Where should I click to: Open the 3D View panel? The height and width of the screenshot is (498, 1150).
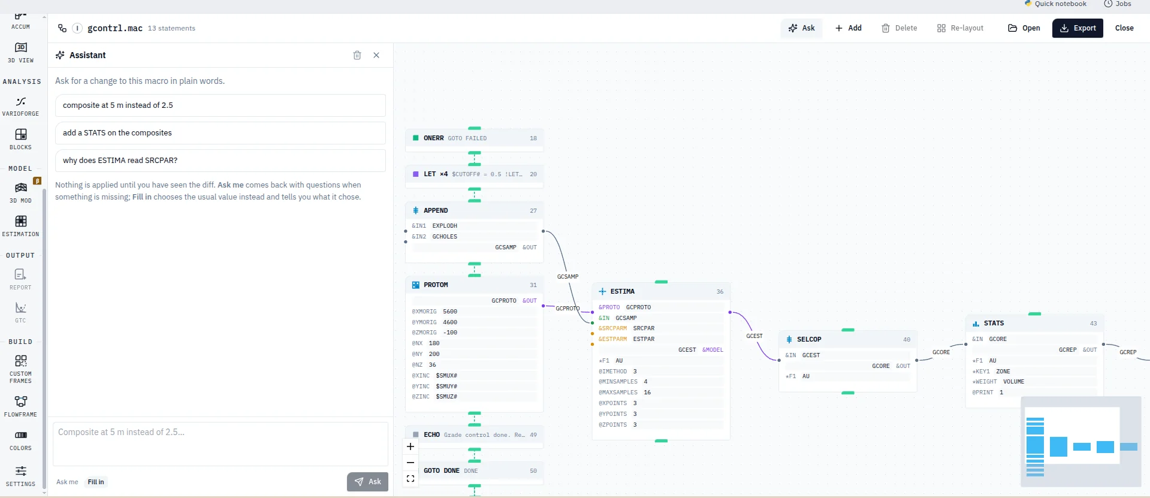click(x=20, y=52)
